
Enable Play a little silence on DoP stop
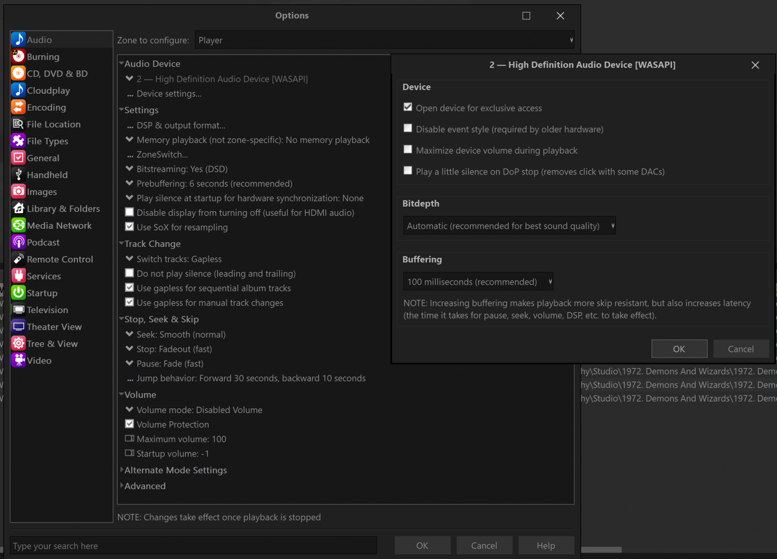(x=408, y=171)
